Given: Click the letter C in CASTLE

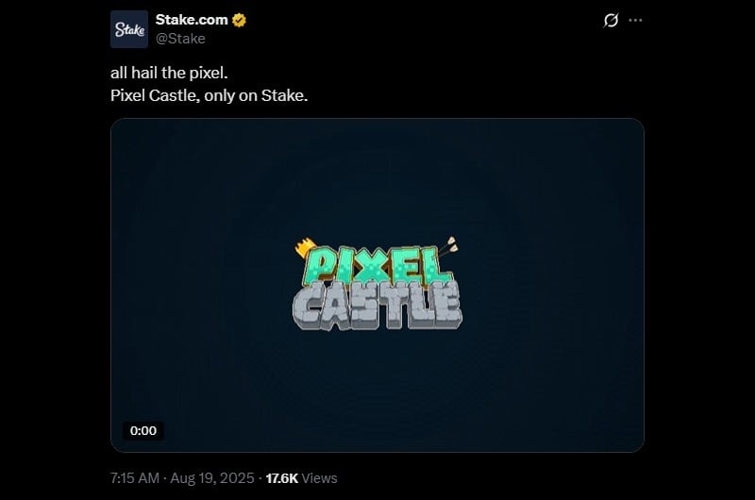Looking at the screenshot, I should tap(310, 306).
